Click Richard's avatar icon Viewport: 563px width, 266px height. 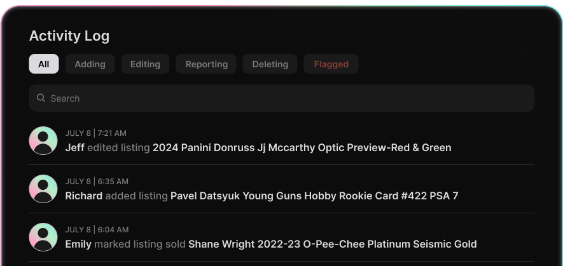point(43,189)
